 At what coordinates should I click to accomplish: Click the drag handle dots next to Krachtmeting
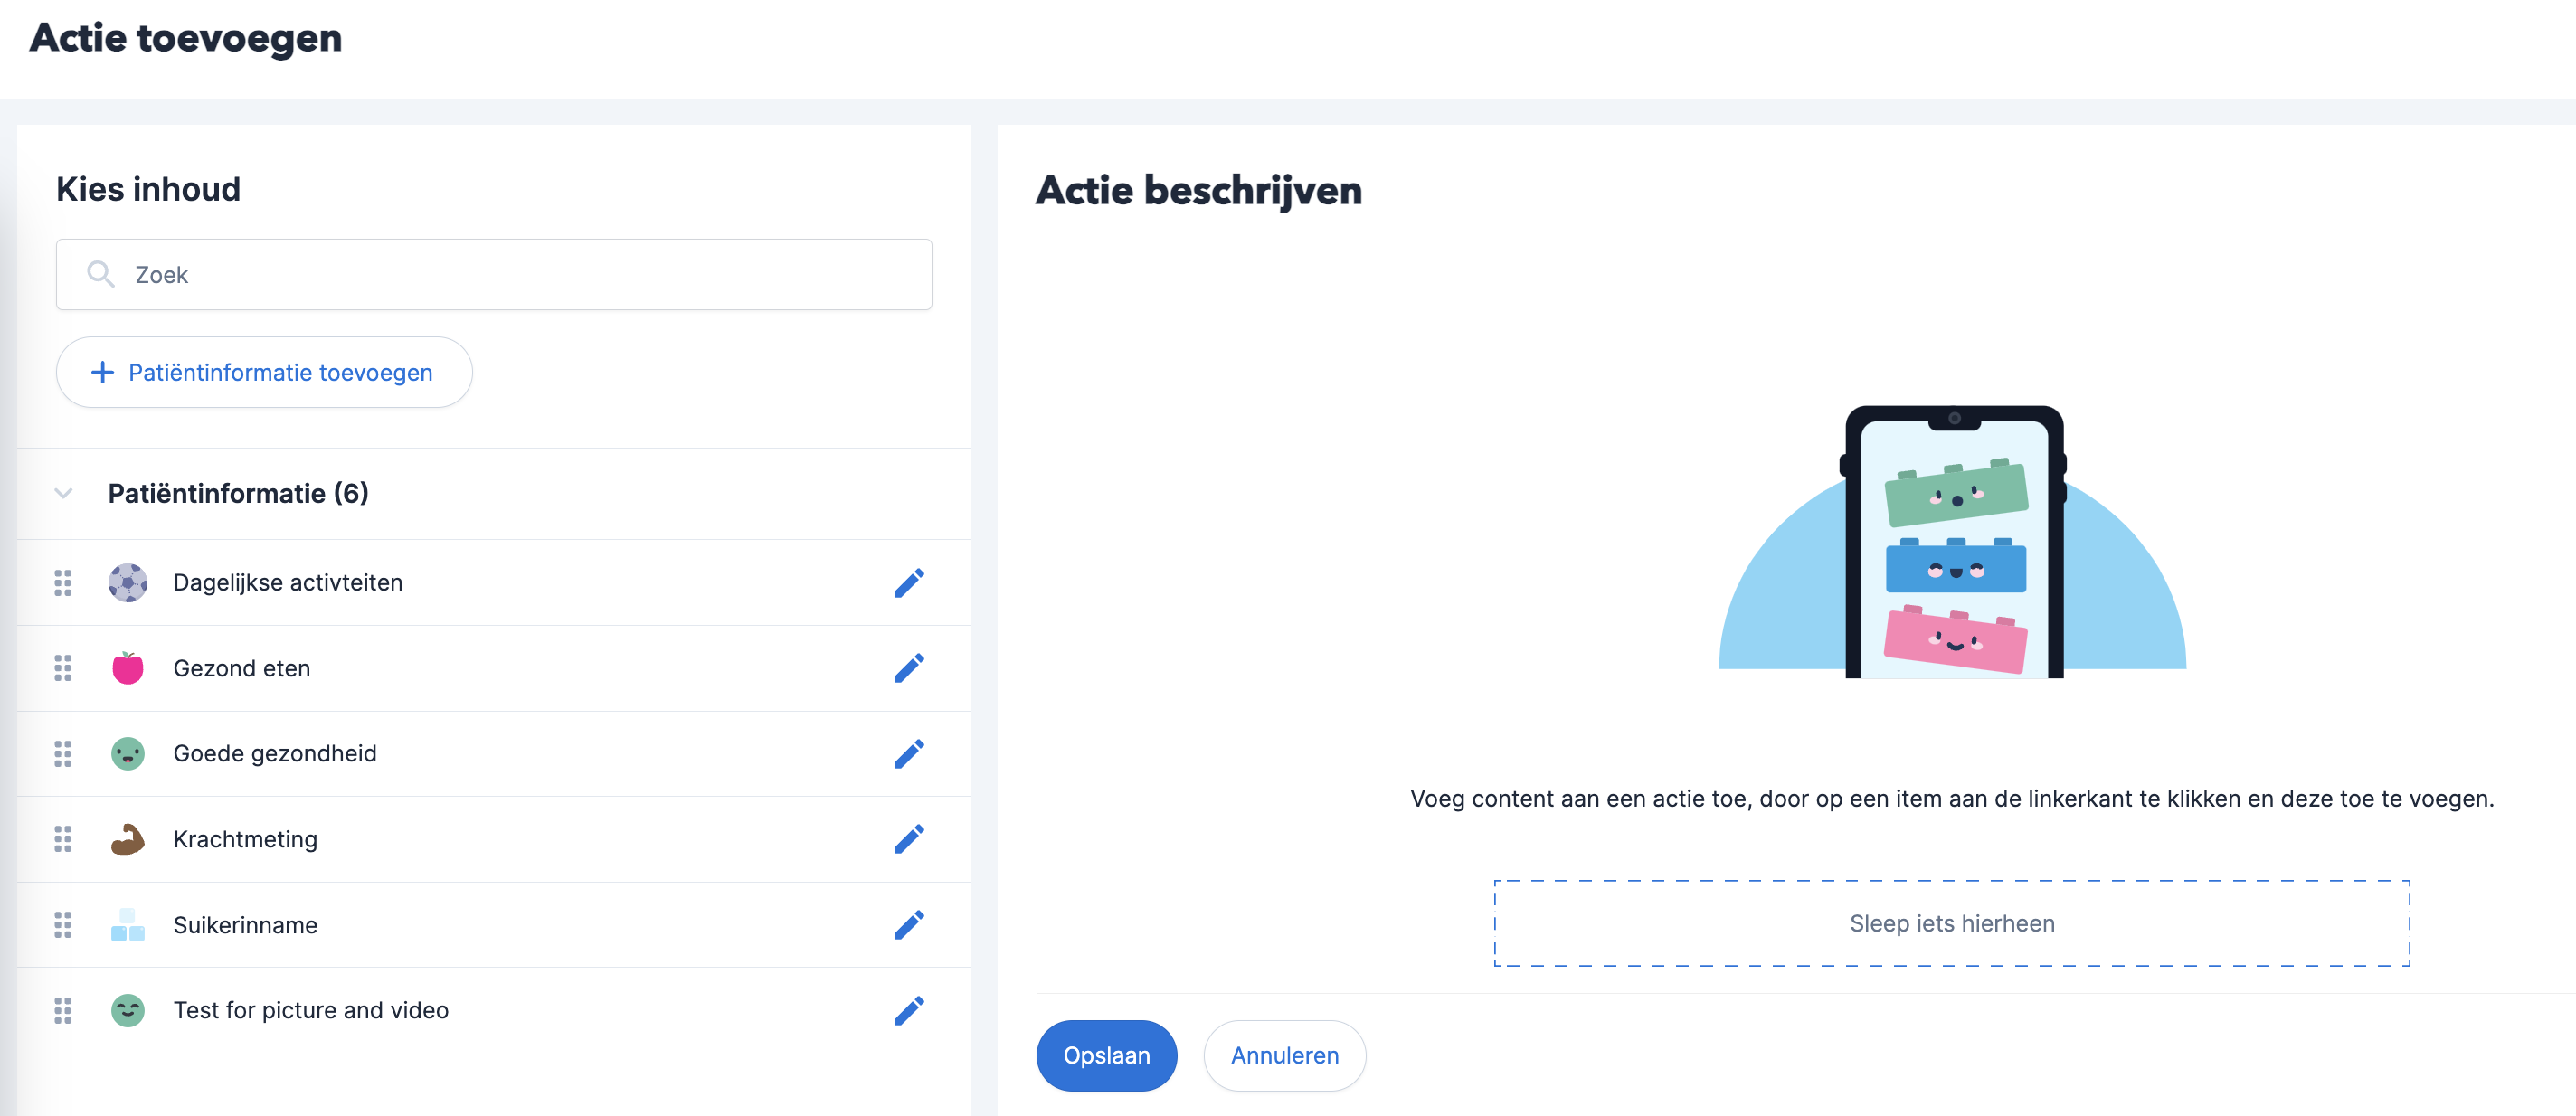[63, 839]
